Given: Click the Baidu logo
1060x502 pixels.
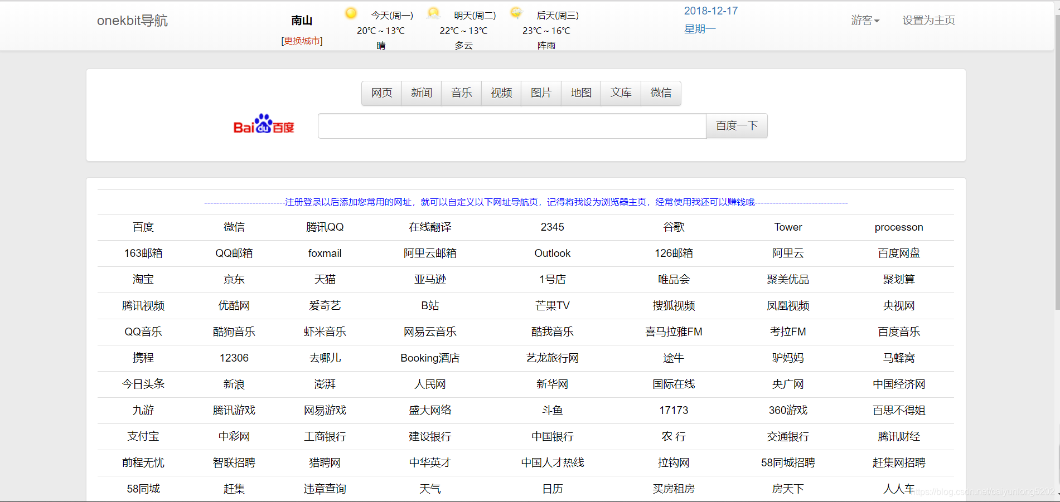Looking at the screenshot, I should (x=264, y=124).
